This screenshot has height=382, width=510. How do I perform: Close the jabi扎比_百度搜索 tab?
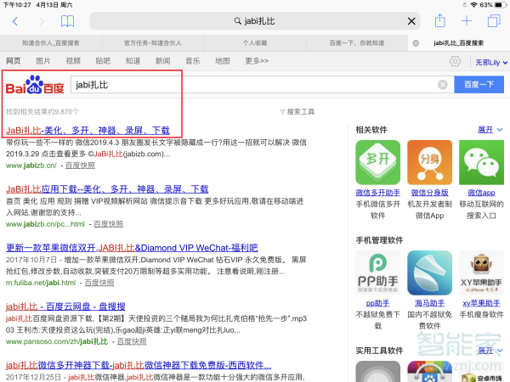(x=416, y=43)
